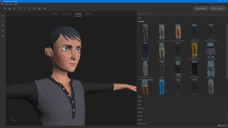Click the search magnifier icon

coord(139,14)
